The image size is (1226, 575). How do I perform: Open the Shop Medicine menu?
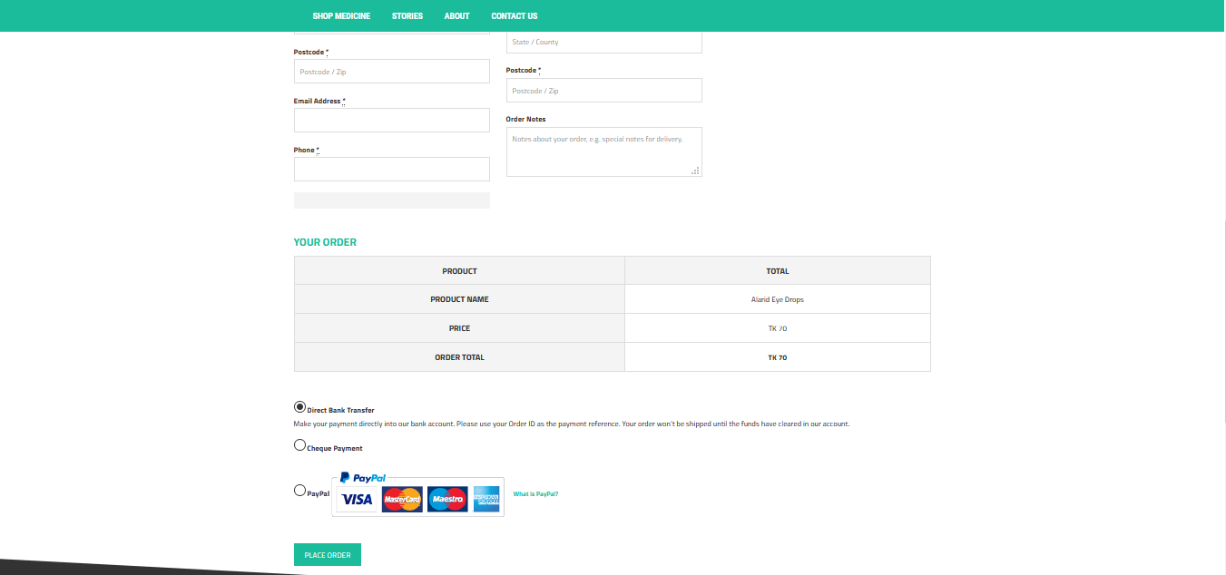341,15
